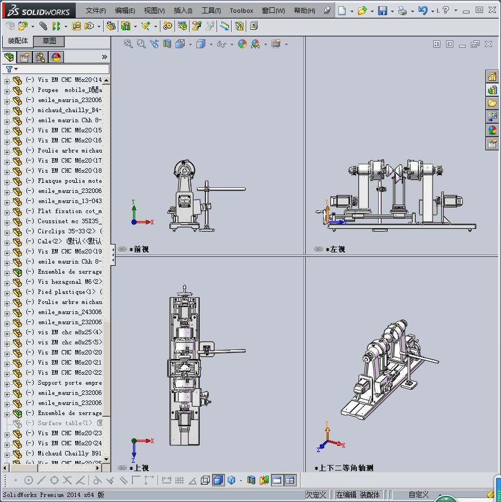Expand the Pied plastique<1> tree node
Screen dimensions: 501x502
7,292
